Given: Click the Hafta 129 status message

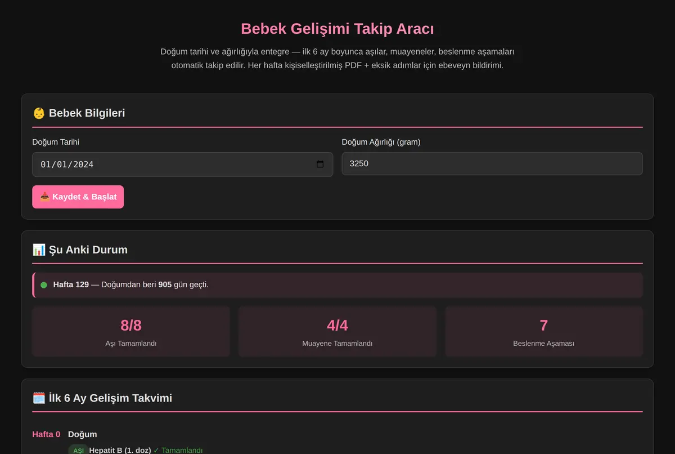Looking at the screenshot, I should (x=337, y=285).
